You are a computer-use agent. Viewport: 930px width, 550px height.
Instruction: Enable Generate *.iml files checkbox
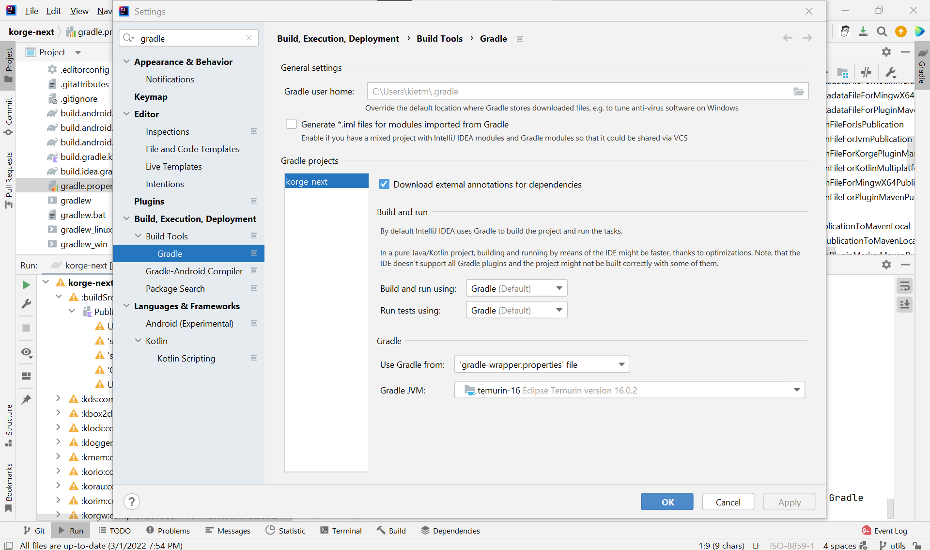pyautogui.click(x=292, y=125)
